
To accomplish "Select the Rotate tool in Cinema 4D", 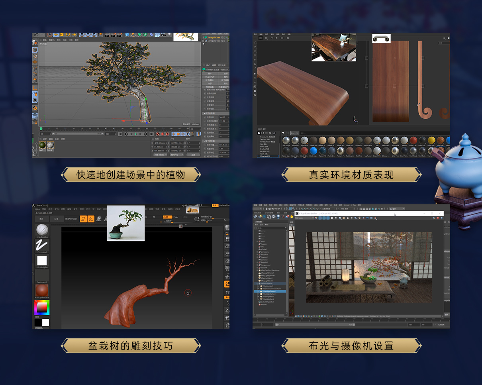I will pyautogui.click(x=68, y=35).
